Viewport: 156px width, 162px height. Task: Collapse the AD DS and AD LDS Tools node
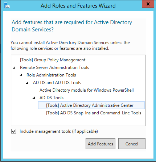(x=27, y=83)
